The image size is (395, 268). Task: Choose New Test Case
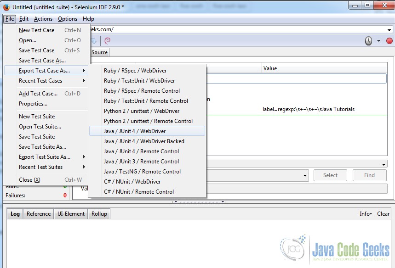click(x=46, y=30)
